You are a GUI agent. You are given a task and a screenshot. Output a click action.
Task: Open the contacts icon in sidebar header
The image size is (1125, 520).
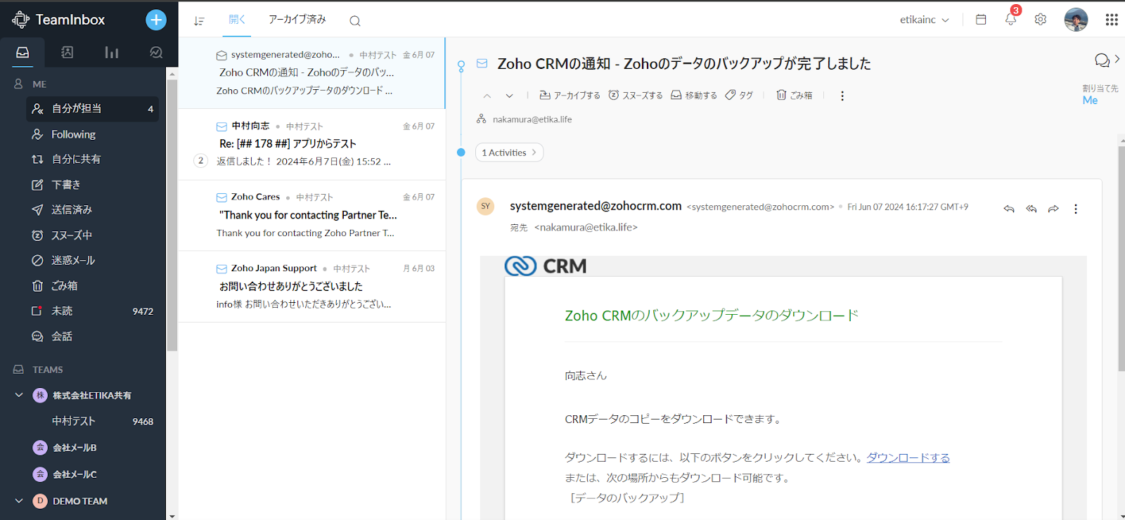click(x=67, y=53)
